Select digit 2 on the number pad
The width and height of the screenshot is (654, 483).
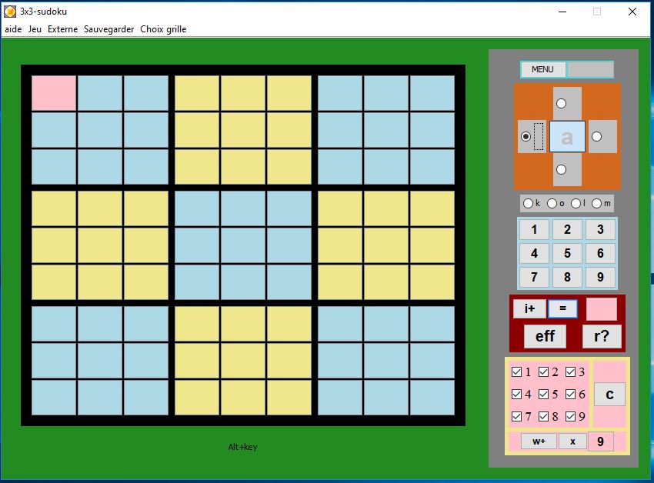click(x=567, y=228)
